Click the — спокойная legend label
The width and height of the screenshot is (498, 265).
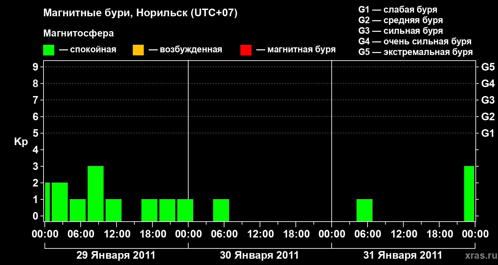tap(88, 50)
